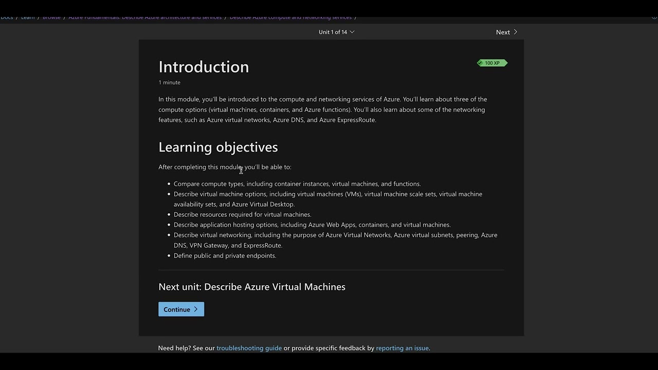This screenshot has width=658, height=370.
Task: Click Next unit: Describe Azure Virtual Machines
Action: [252, 287]
